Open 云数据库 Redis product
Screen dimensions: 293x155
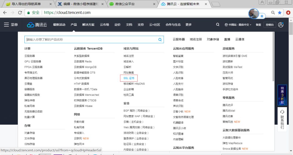coord(83,61)
